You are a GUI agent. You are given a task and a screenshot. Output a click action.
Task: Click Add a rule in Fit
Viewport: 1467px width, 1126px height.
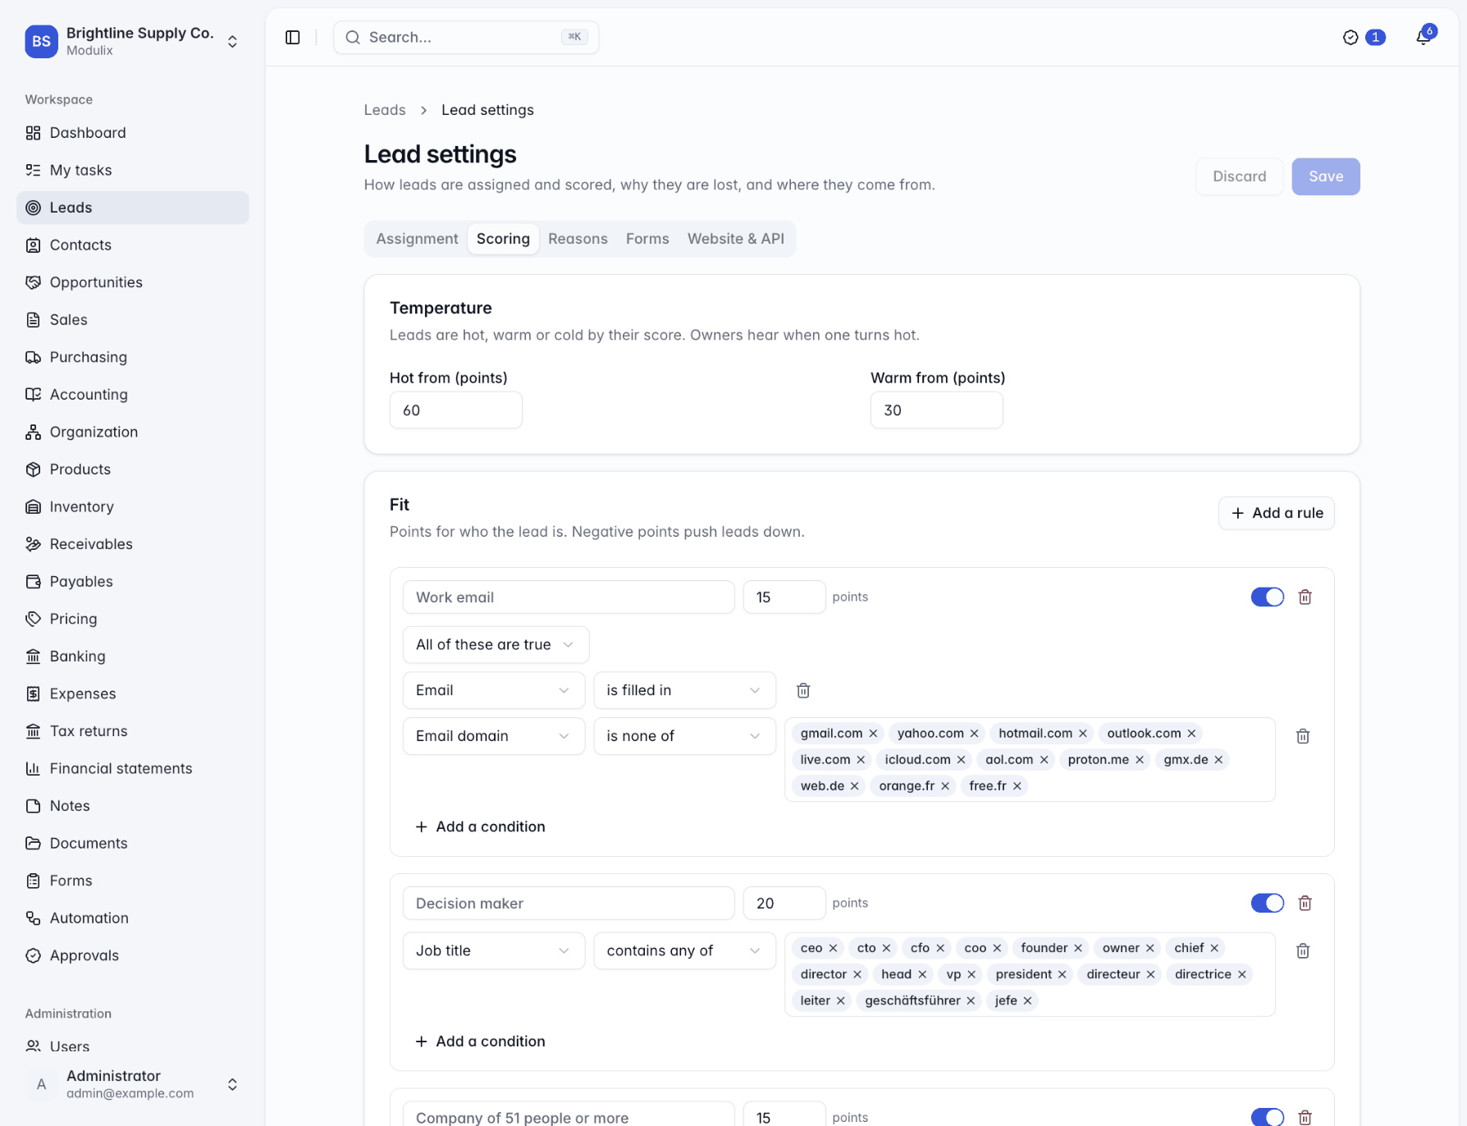pyautogui.click(x=1276, y=513)
